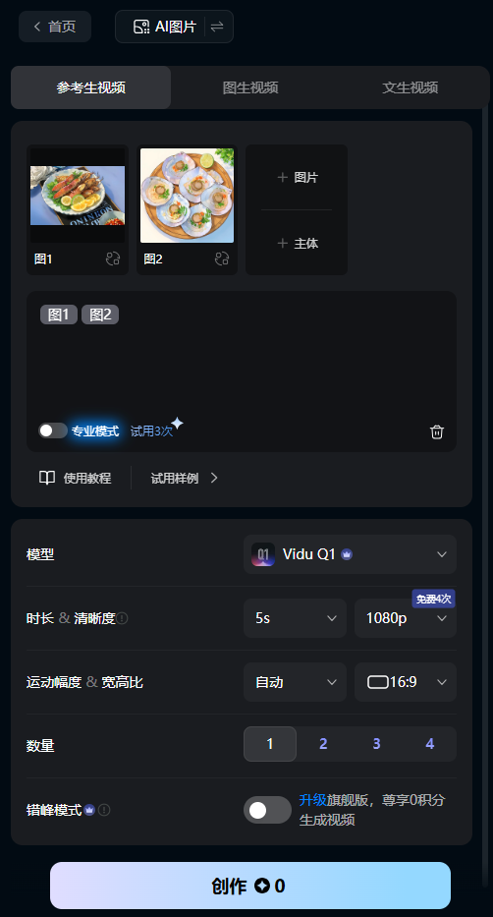Click the swap arrows next to AI图片
This screenshot has width=493, height=917.
tap(217, 27)
